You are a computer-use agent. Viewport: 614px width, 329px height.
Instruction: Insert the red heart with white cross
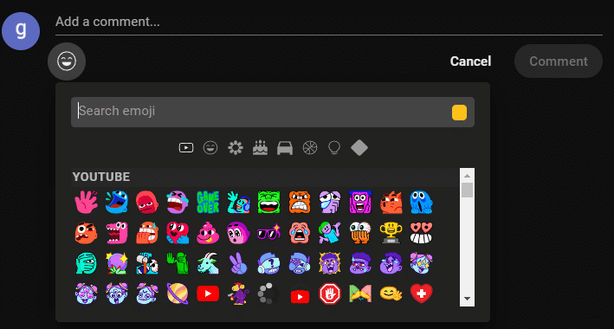(x=422, y=294)
